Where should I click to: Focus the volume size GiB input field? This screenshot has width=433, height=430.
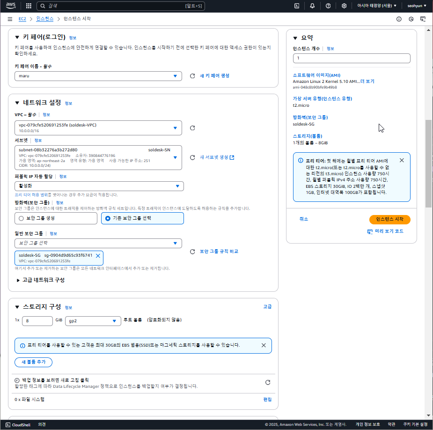pos(37,321)
